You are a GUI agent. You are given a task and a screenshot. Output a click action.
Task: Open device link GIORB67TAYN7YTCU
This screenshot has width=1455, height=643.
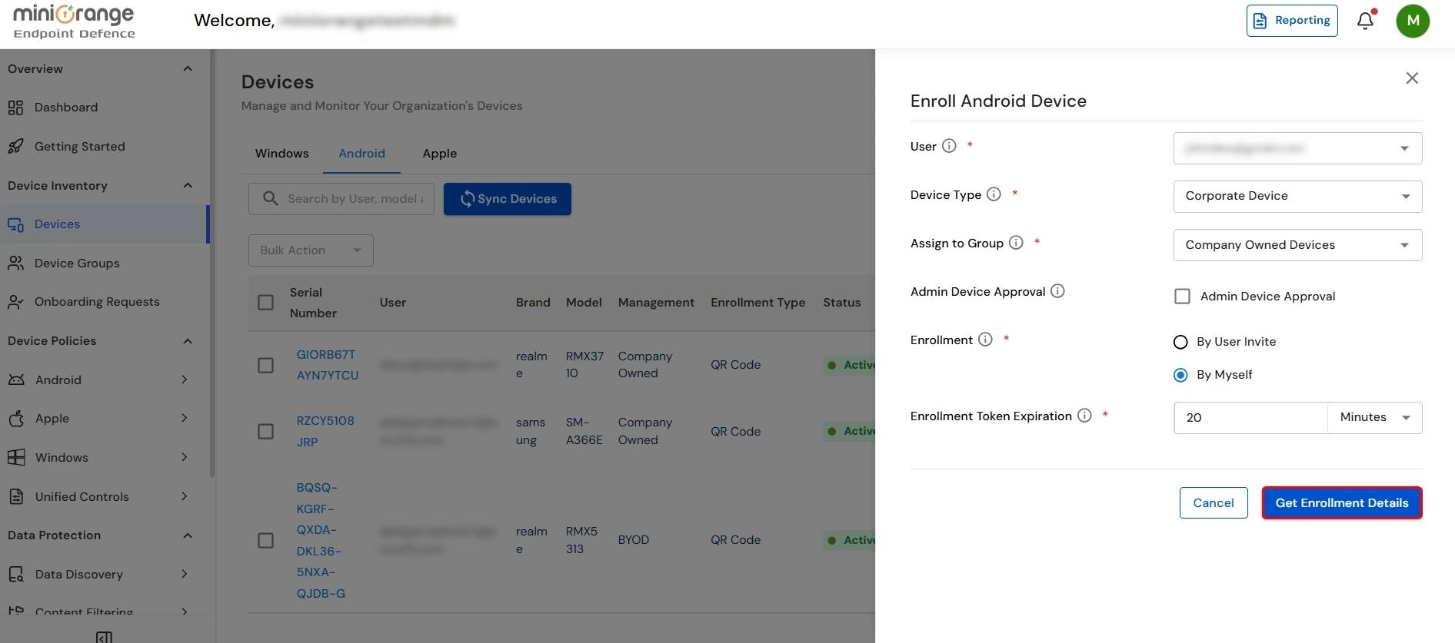coord(328,365)
